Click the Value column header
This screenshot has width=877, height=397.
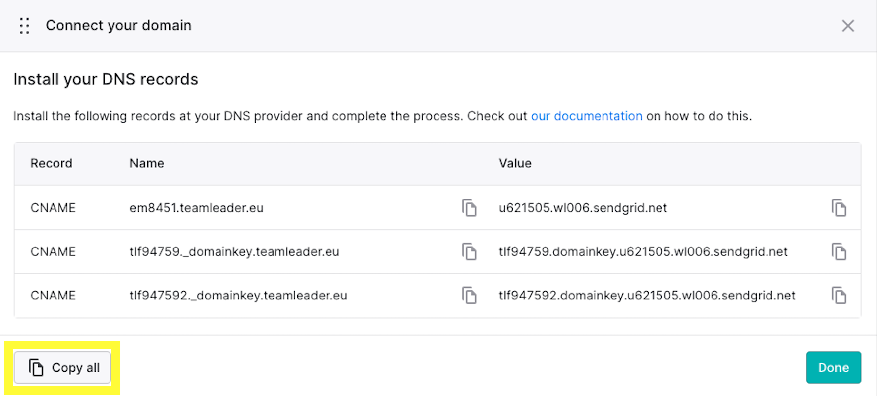click(x=515, y=163)
